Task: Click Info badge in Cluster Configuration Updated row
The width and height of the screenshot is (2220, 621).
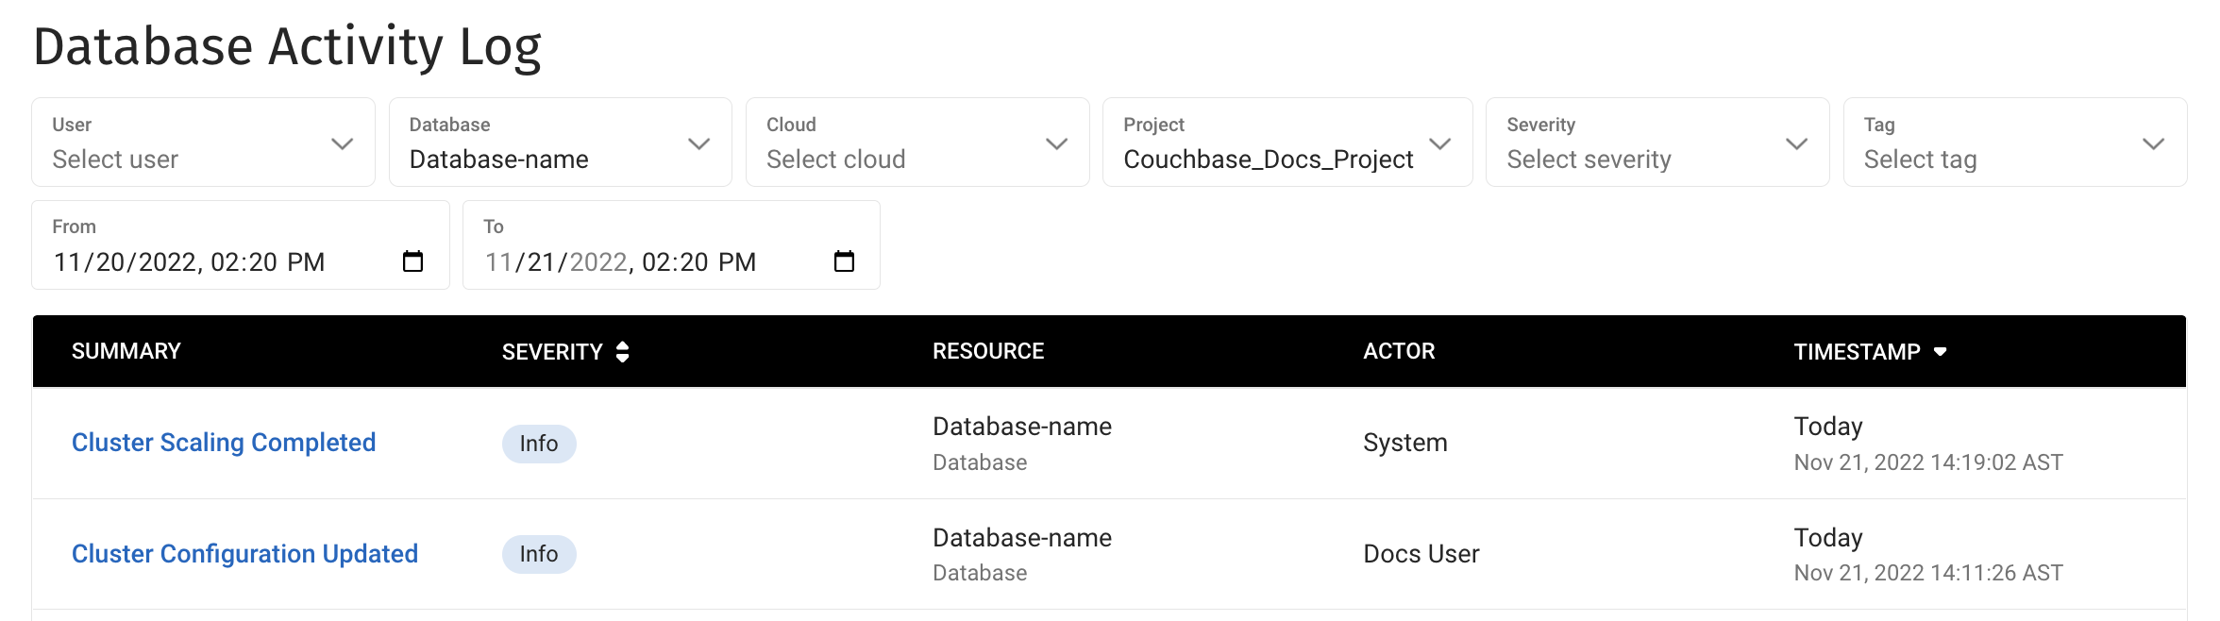Action: pos(539,554)
